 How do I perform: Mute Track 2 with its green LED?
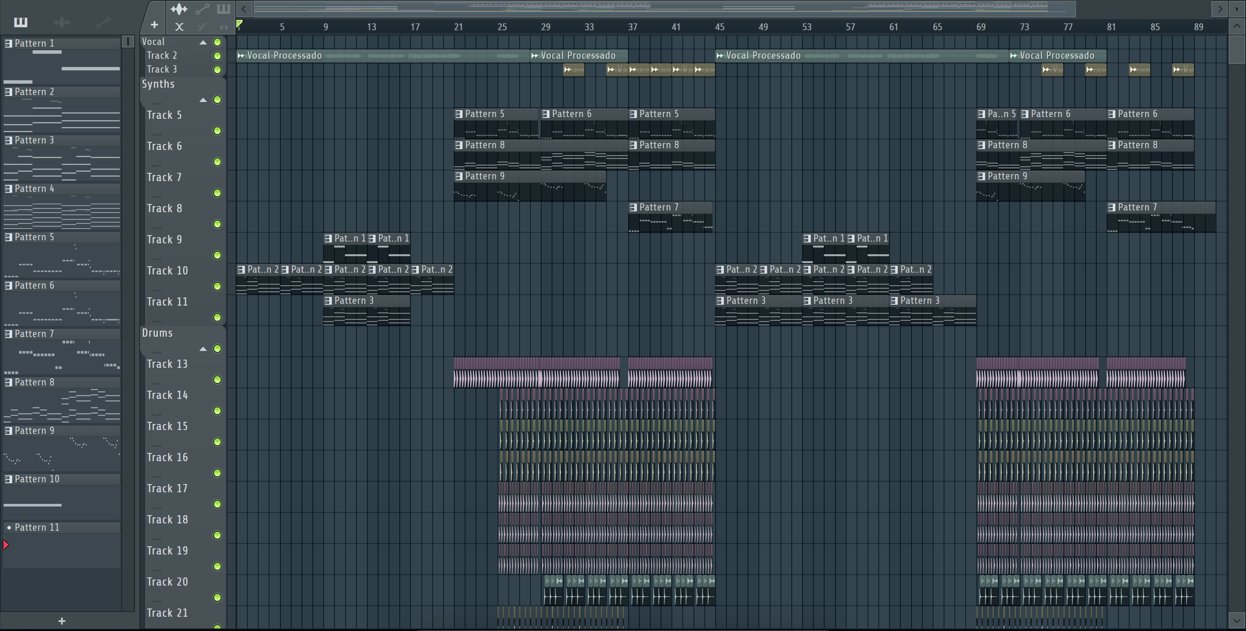[218, 56]
